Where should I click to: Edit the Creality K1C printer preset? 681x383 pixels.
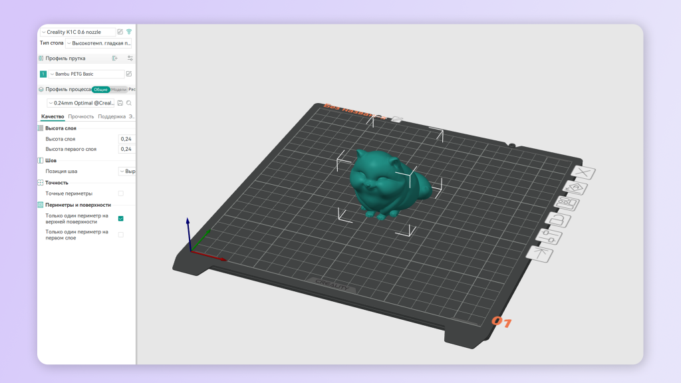pos(120,32)
